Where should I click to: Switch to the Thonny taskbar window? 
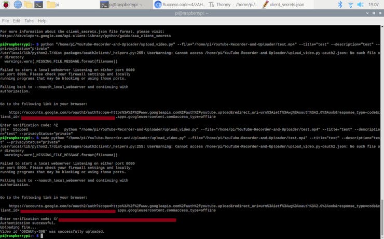pos(234,4)
